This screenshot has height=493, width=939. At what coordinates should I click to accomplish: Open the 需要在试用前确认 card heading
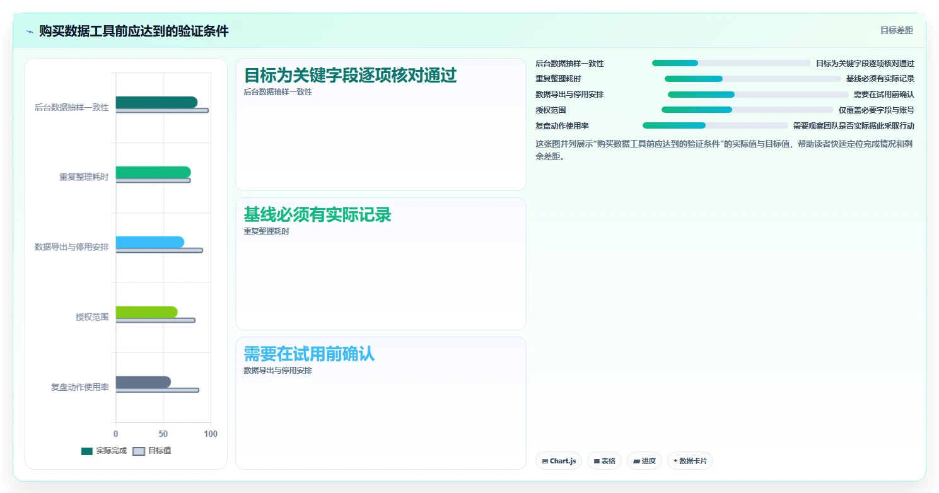tap(309, 354)
